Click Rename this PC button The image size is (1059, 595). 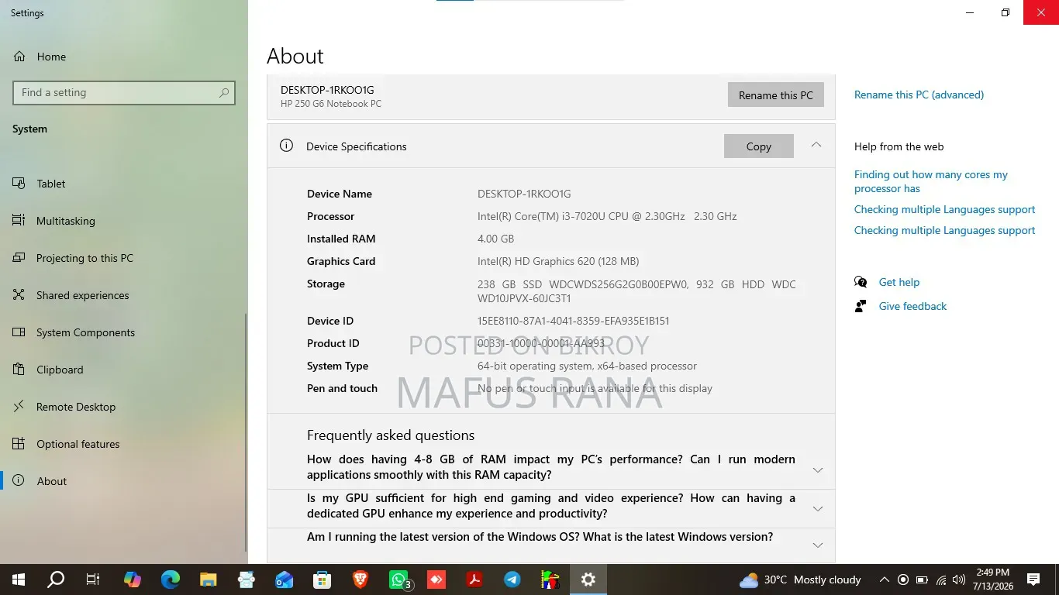click(776, 95)
